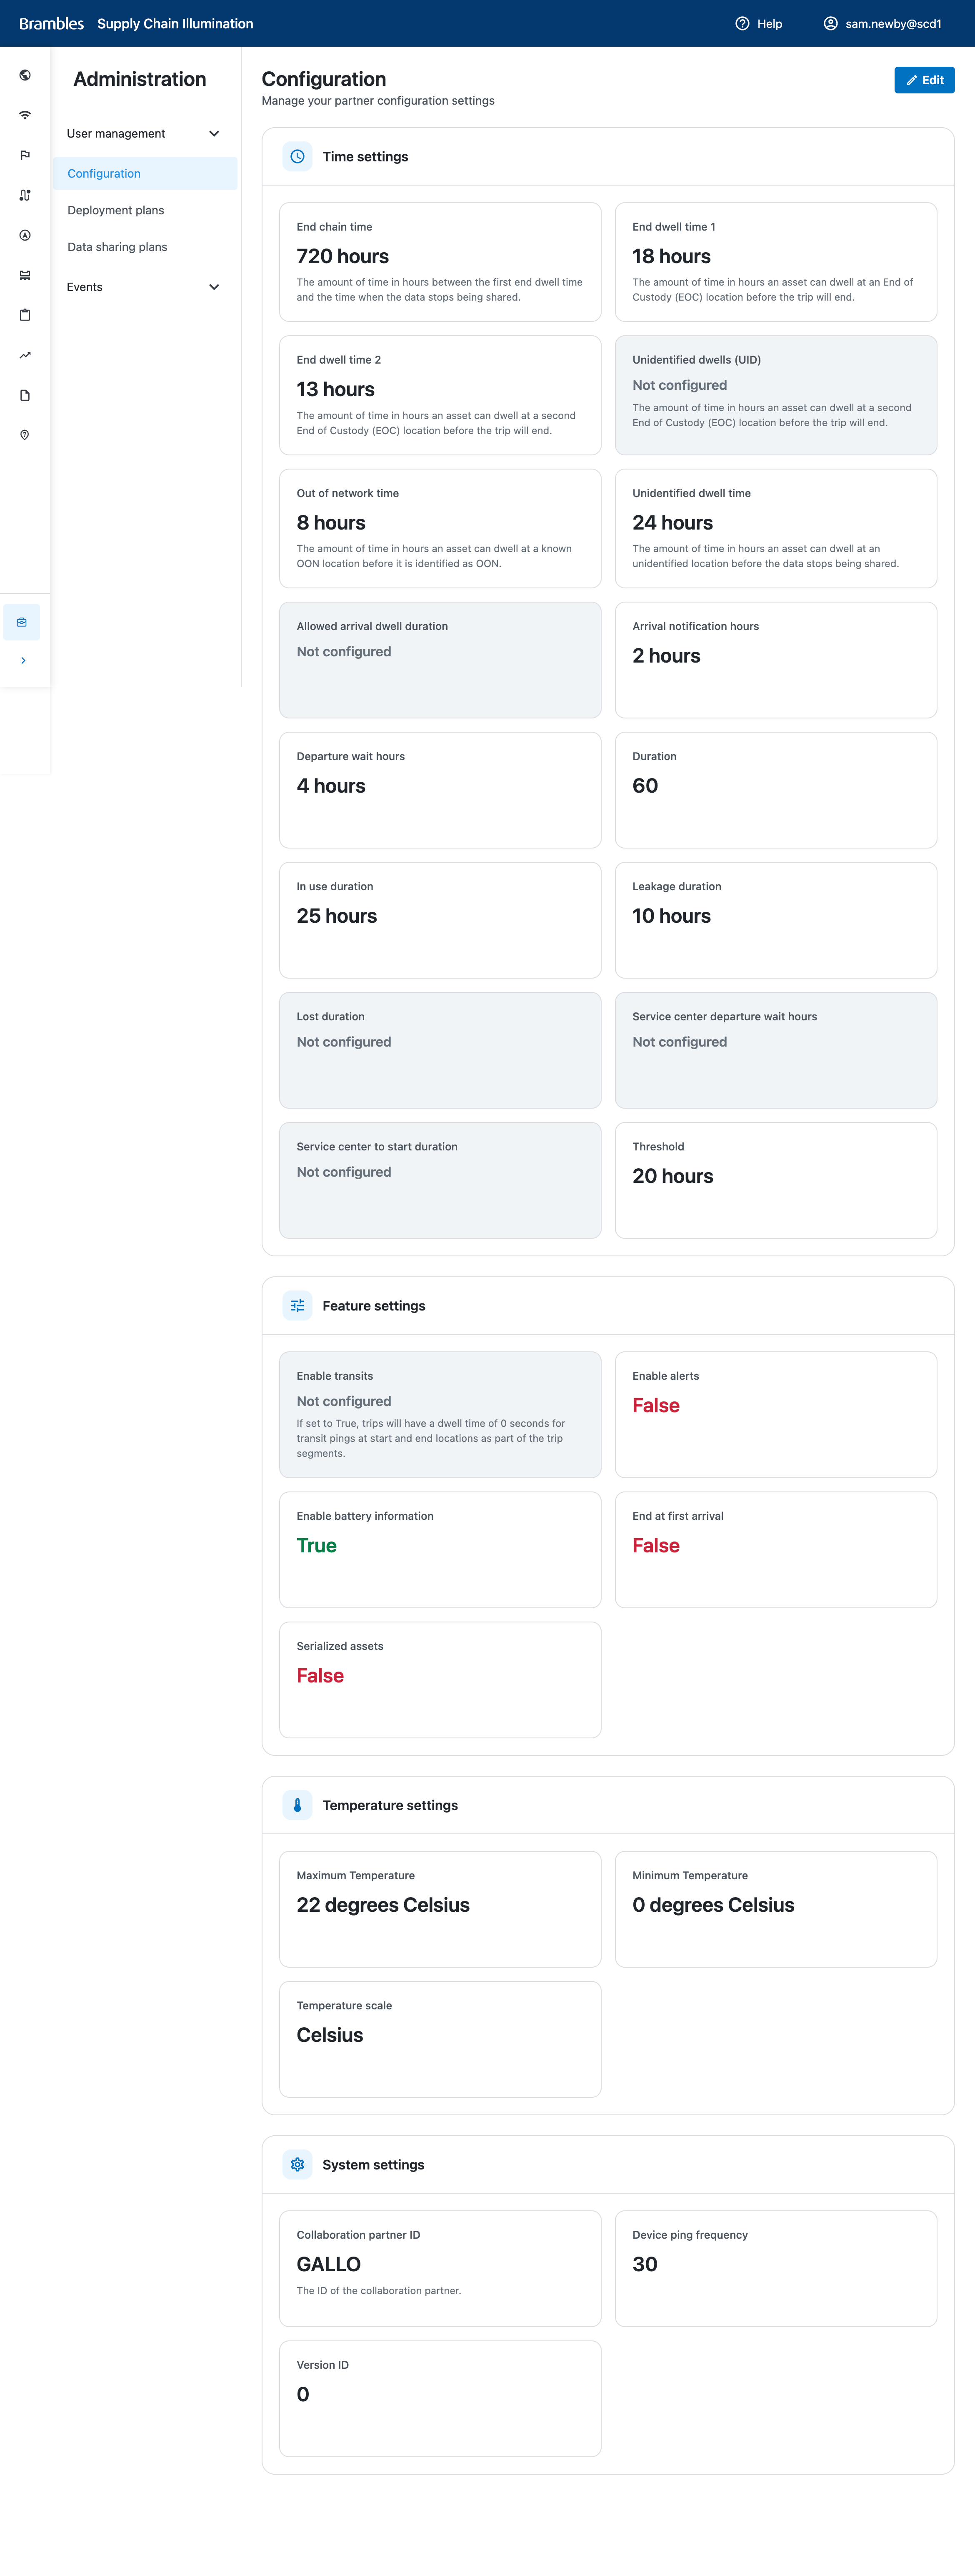Open the unknown location pin icon
975x2561 pixels.
(x=25, y=435)
